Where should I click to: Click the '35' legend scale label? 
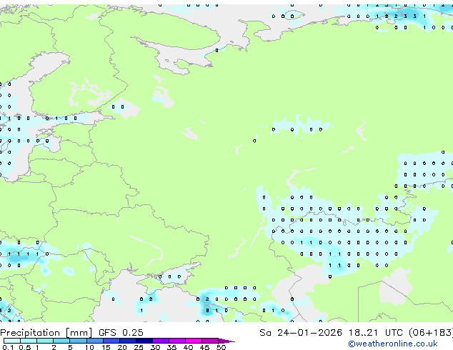171,347
